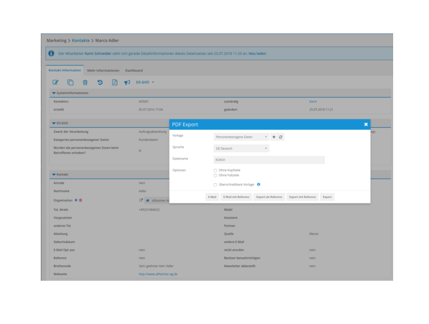Click the E-Mail button in dialog
The image size is (429, 324).
pyautogui.click(x=212, y=197)
